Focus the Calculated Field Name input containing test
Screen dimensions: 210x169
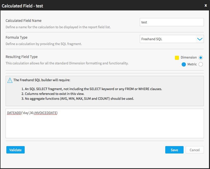pyautogui.click(x=172, y=22)
